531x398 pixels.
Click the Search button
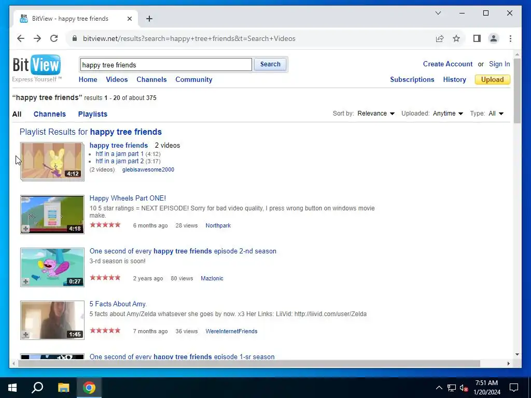pyautogui.click(x=270, y=64)
